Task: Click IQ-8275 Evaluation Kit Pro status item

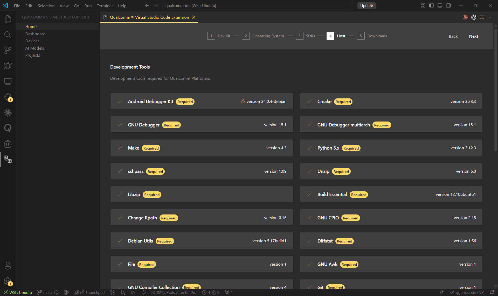Action: pyautogui.click(x=174, y=292)
